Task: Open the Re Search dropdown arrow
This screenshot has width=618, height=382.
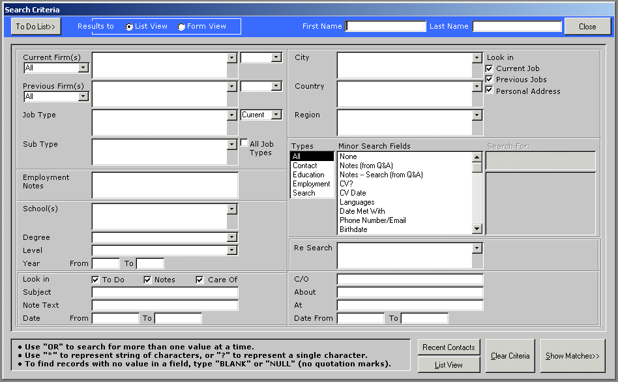Action: [x=477, y=248]
